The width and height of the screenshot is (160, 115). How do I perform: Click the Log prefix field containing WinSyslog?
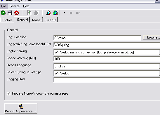(107, 45)
